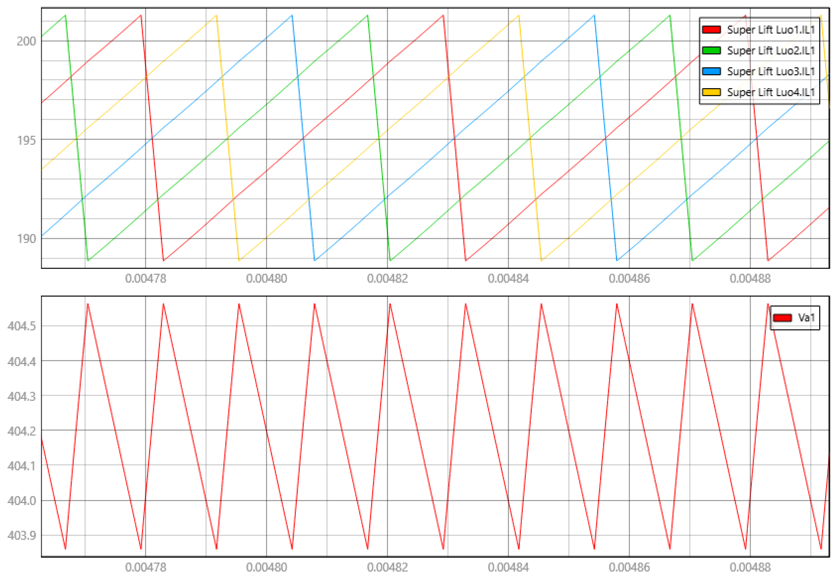Click the 200 tick on upper plot y-axis
The height and width of the screenshot is (577, 839).
click(x=26, y=41)
